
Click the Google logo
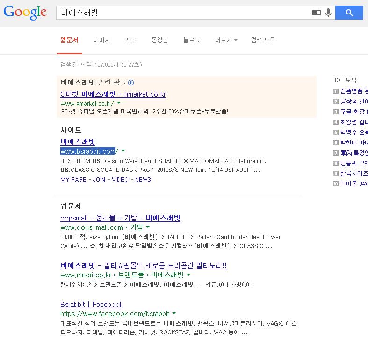point(25,13)
